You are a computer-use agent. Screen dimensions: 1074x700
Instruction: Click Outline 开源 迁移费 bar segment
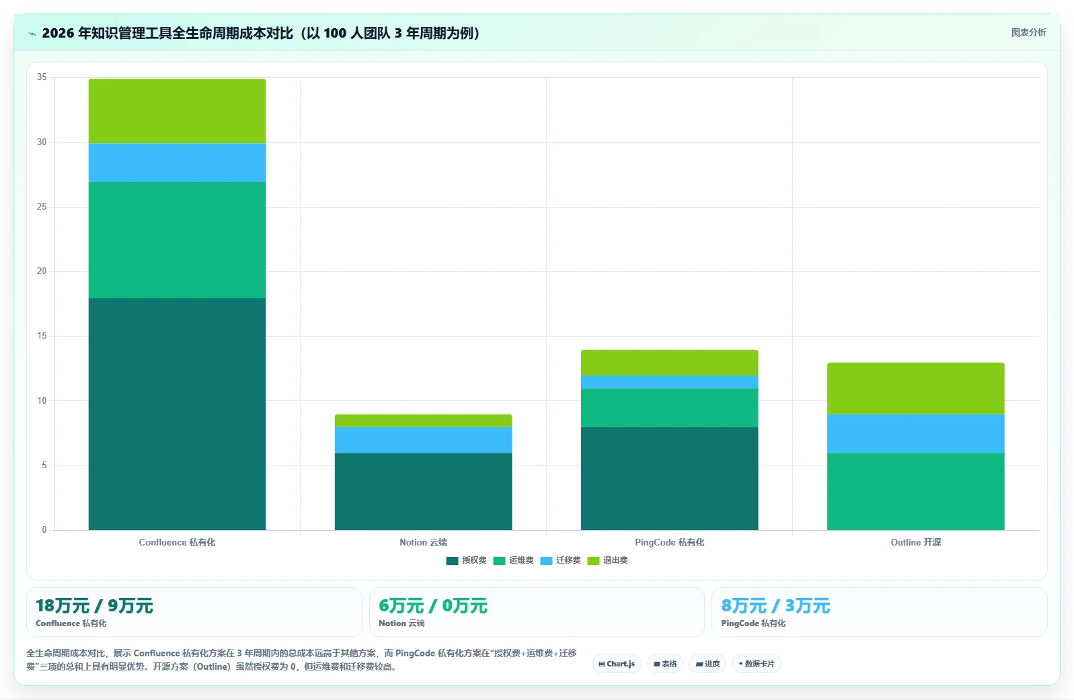[915, 433]
